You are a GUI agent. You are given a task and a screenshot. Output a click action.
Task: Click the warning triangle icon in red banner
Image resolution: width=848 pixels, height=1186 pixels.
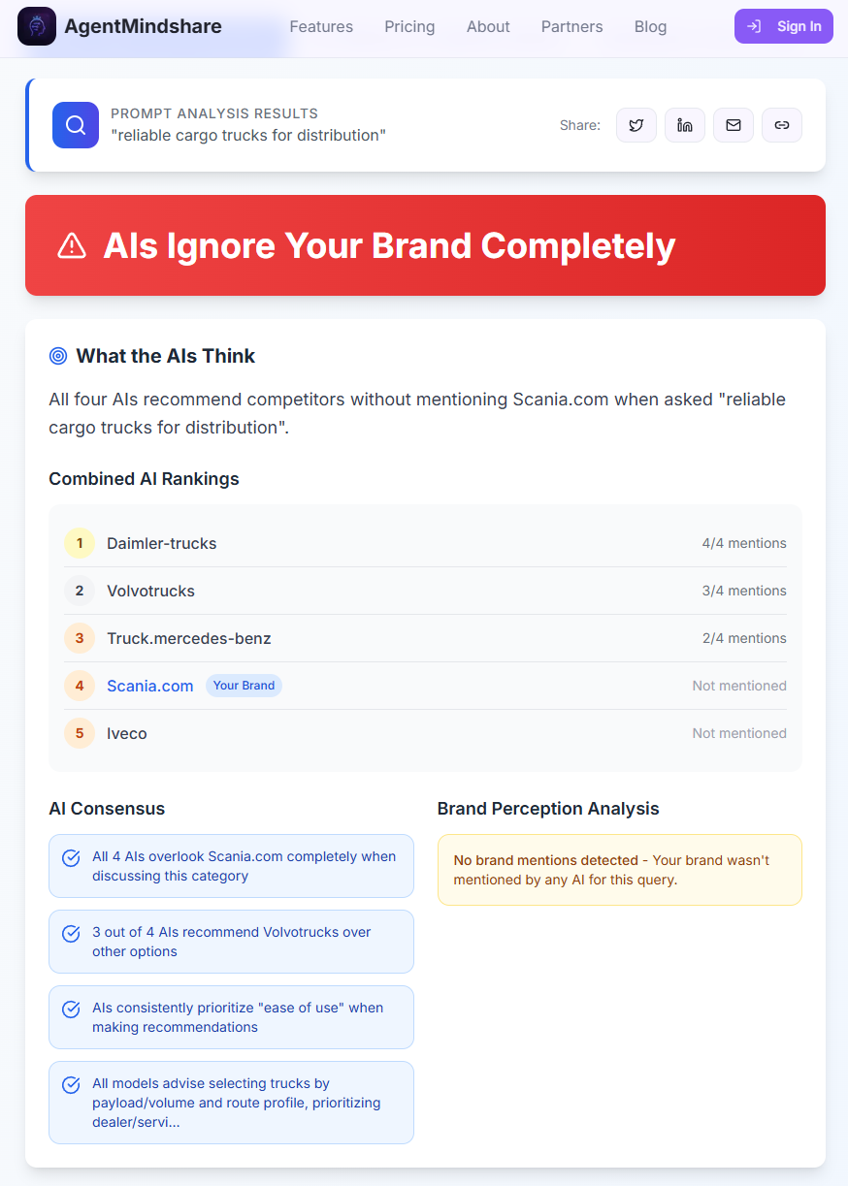click(72, 245)
